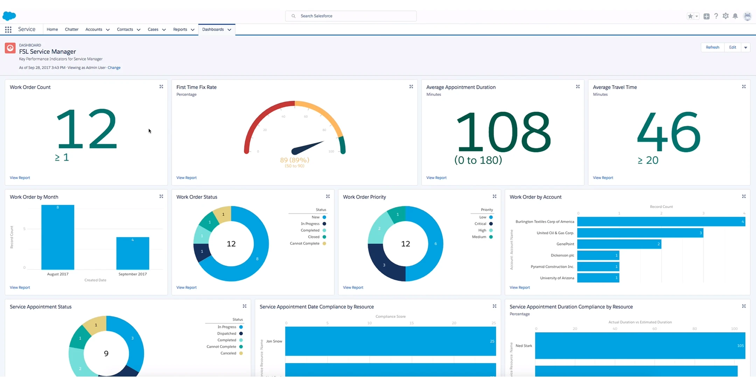Click the Change viewing user link

pos(114,67)
